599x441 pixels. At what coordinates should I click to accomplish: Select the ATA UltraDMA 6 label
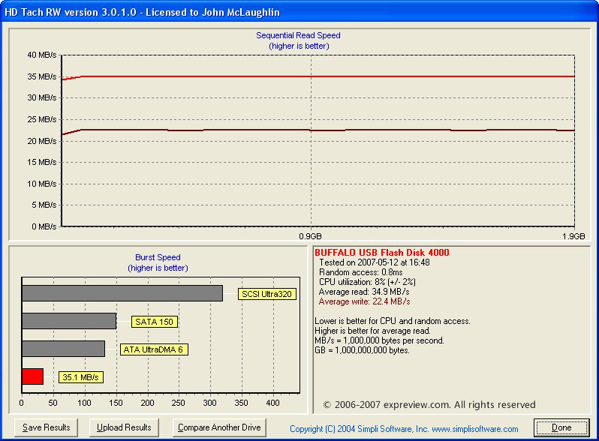click(154, 349)
